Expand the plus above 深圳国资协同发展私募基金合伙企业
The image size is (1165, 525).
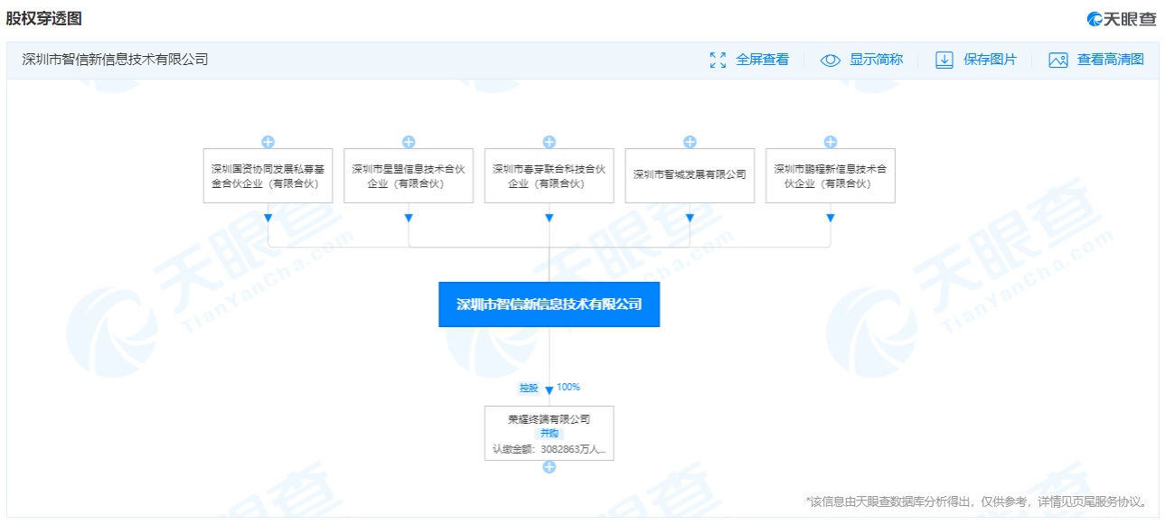coord(268,142)
